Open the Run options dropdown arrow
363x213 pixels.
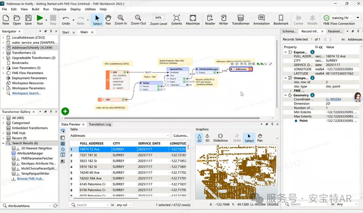coord(46,20)
